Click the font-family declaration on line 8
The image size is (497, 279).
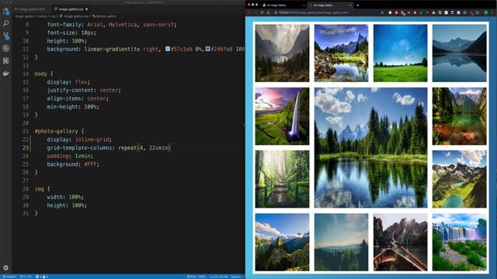click(x=112, y=25)
